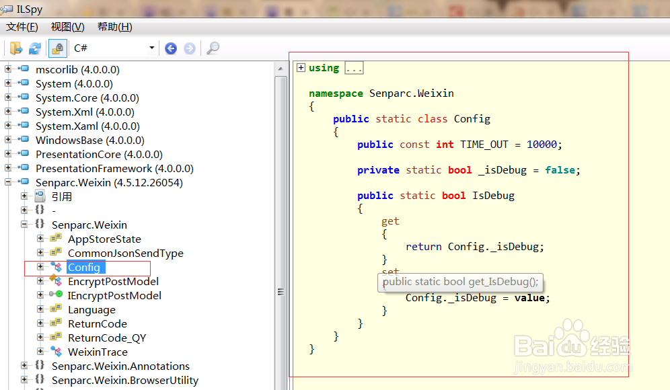Expand the collapsed using block
This screenshot has width=670, height=390.
pos(301,67)
